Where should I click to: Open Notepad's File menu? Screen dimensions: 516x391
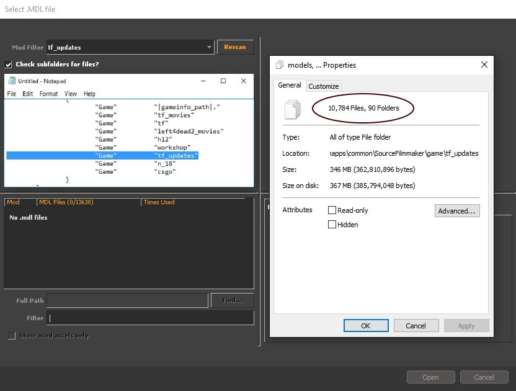[x=12, y=94]
